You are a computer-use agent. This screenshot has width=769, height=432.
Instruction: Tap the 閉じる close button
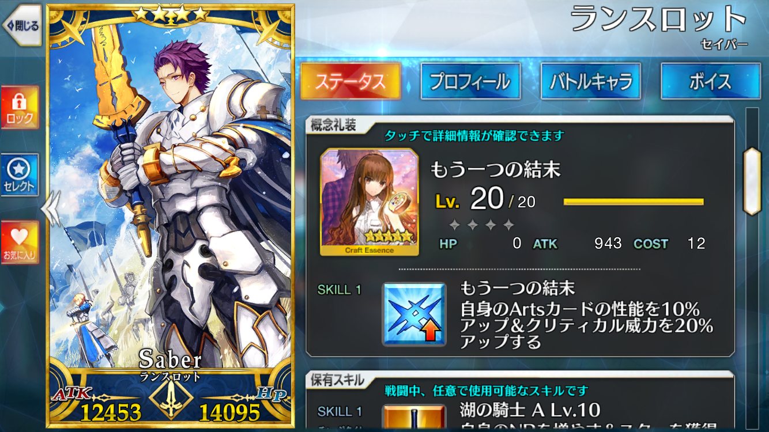point(21,26)
